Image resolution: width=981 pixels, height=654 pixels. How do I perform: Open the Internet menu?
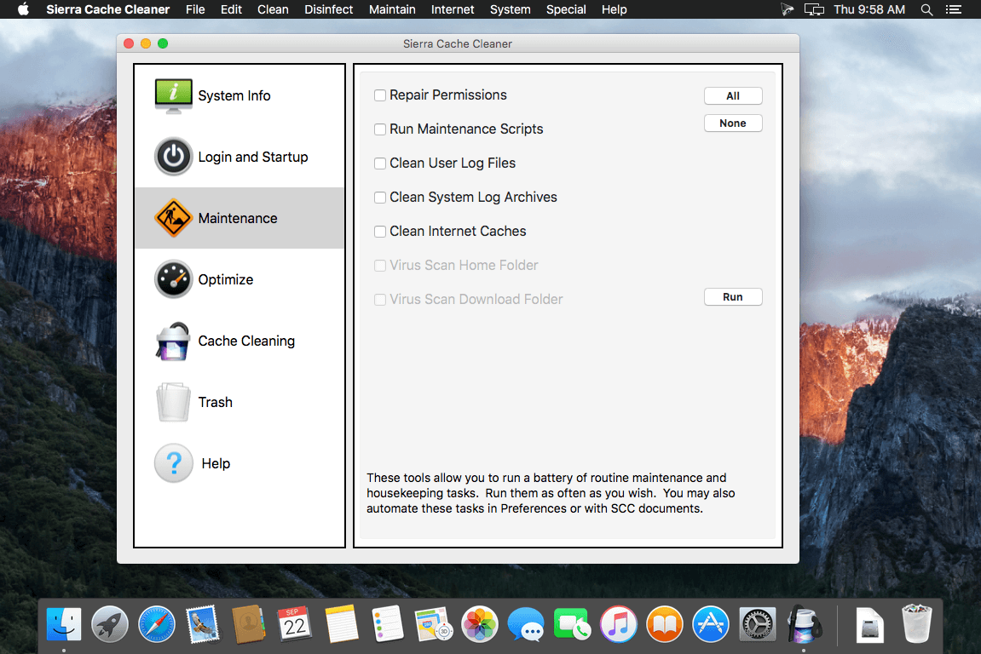pyautogui.click(x=453, y=9)
